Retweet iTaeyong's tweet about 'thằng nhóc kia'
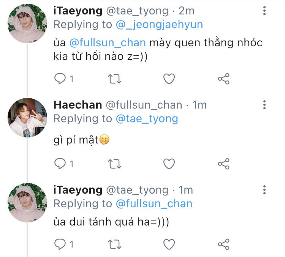This screenshot has width=285, height=257. click(114, 79)
